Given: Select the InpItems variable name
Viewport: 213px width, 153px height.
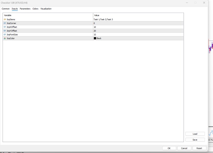Looking at the screenshot, I should coord(11,19).
